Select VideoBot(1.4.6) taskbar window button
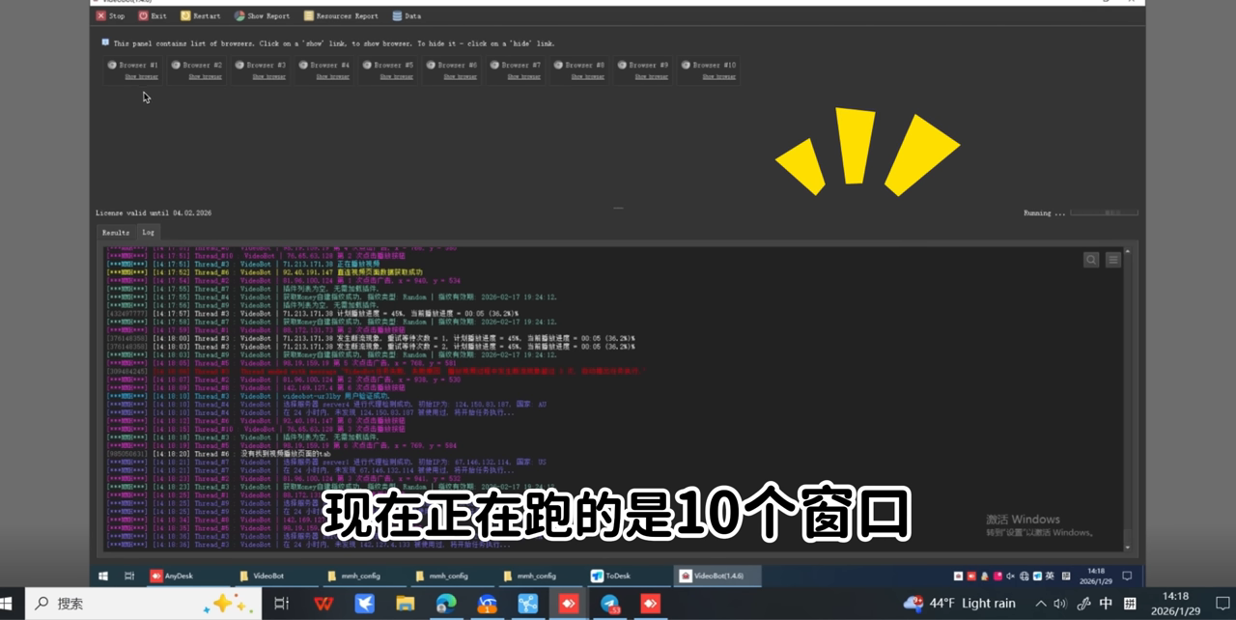 [x=719, y=576]
